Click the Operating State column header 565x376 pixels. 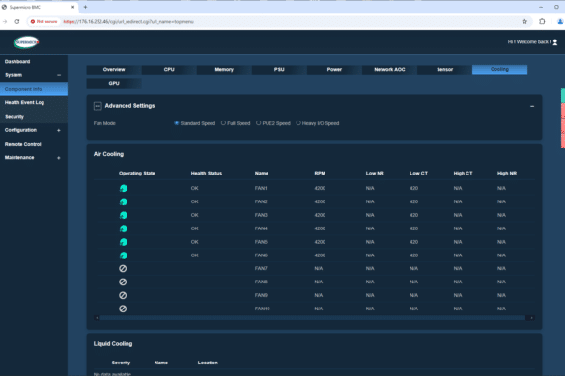tap(136, 174)
